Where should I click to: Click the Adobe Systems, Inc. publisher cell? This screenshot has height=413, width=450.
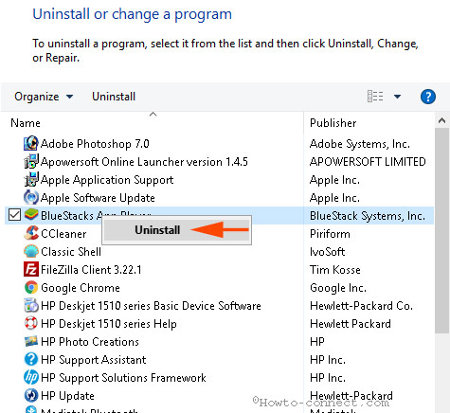pyautogui.click(x=360, y=144)
